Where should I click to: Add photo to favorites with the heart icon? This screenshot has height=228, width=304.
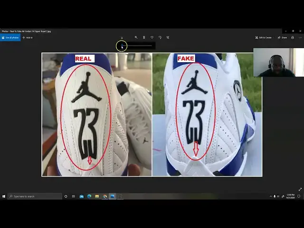[x=152, y=38]
